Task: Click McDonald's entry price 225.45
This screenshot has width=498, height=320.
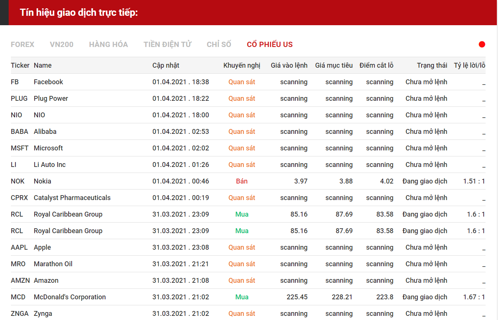Action: [x=297, y=297]
